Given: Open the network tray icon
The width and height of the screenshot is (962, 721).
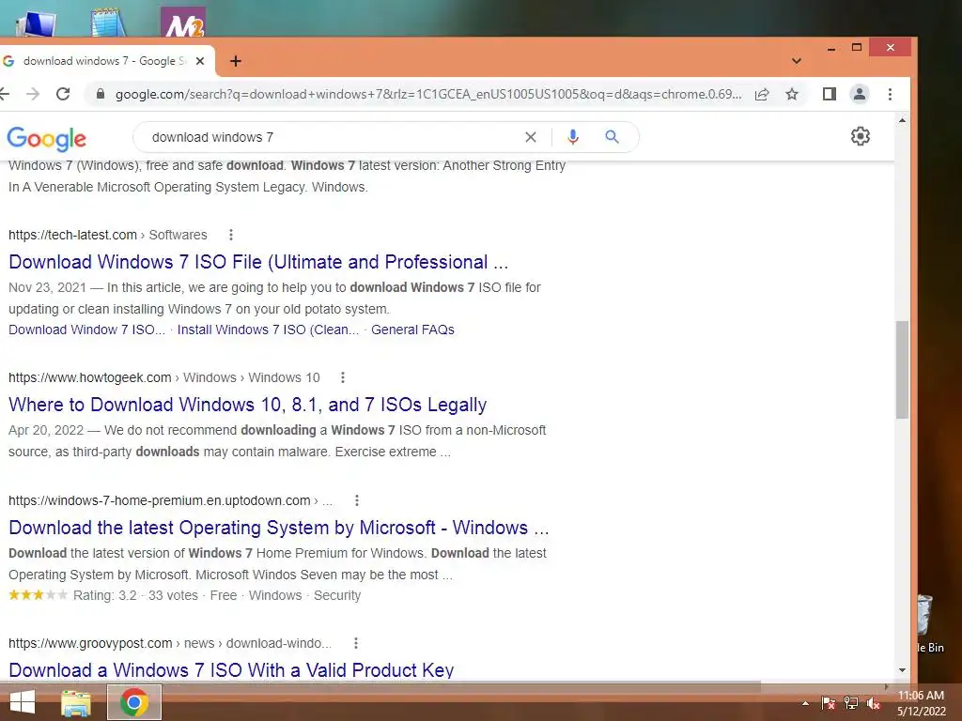Looking at the screenshot, I should [x=851, y=703].
